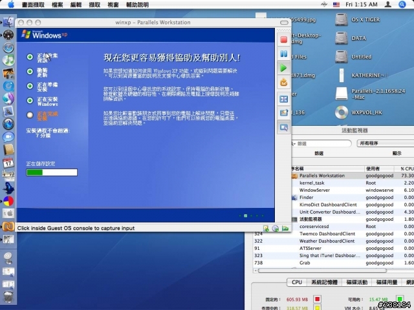414x310 pixels.
Task: Select the WindowServer process row
Action: point(353,190)
